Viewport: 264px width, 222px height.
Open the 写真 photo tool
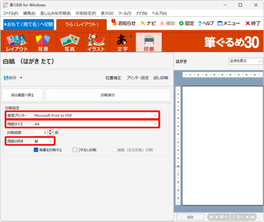[x=70, y=42]
